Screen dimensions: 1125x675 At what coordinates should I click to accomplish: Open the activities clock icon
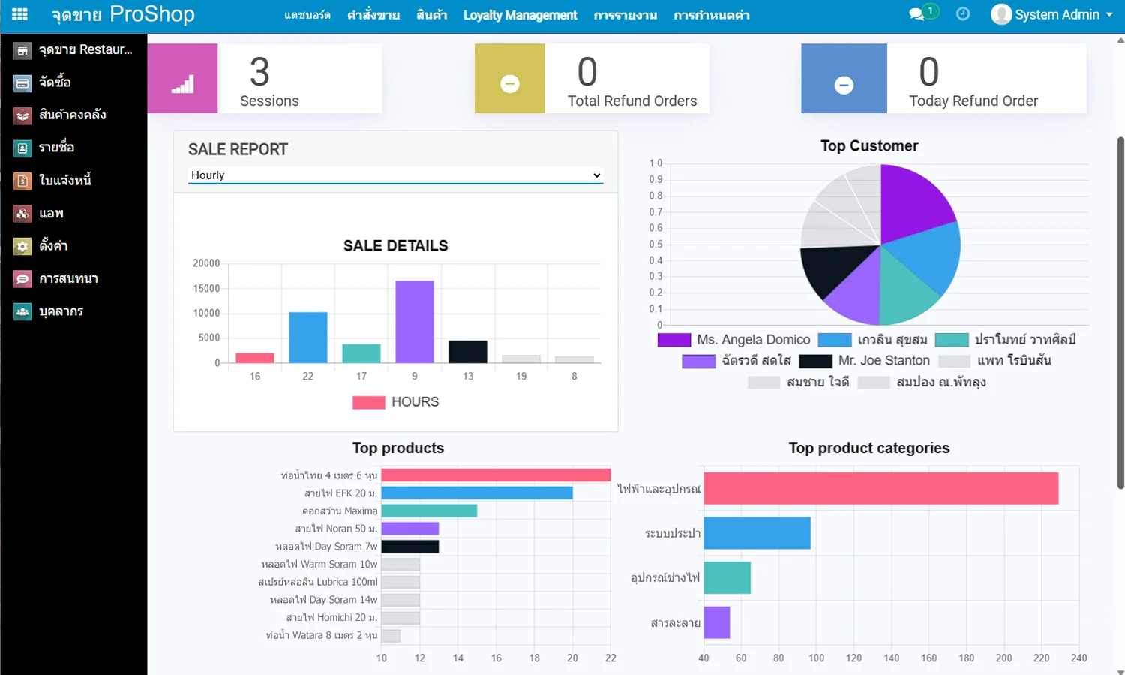pyautogui.click(x=962, y=13)
